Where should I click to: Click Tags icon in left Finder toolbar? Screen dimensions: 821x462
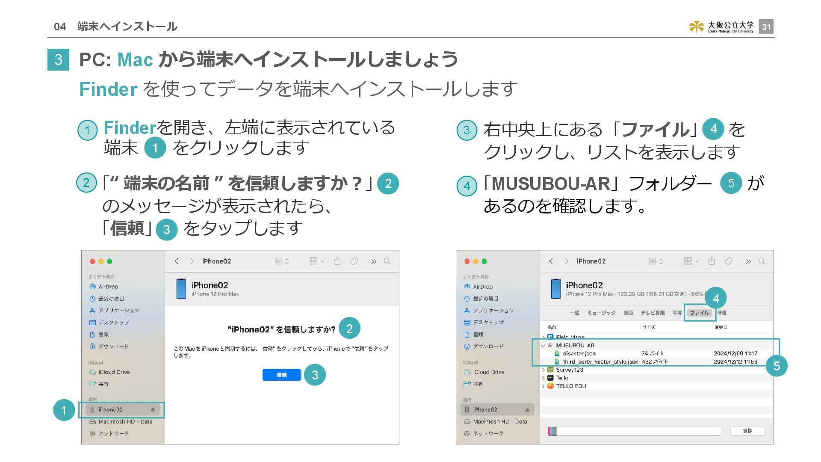click(354, 261)
